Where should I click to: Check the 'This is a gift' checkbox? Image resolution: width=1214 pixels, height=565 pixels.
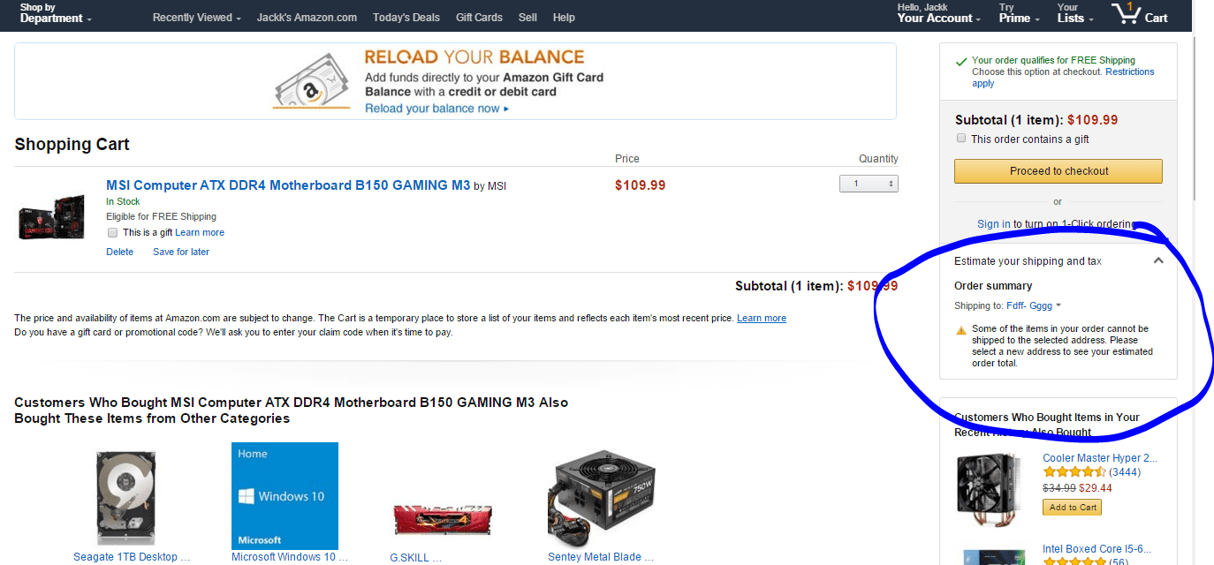[112, 233]
